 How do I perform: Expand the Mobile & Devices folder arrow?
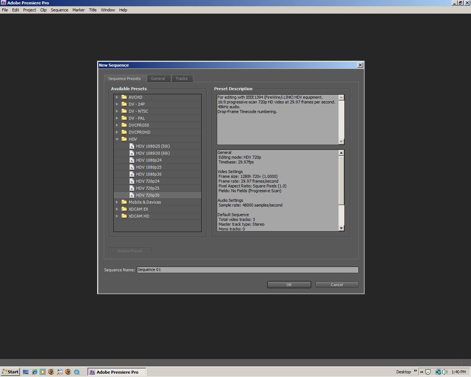tap(117, 202)
